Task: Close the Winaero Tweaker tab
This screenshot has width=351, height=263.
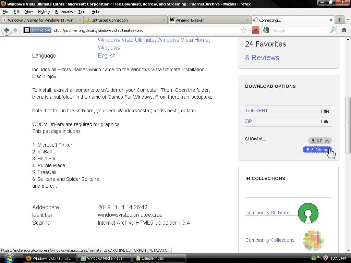Action: coord(247,20)
